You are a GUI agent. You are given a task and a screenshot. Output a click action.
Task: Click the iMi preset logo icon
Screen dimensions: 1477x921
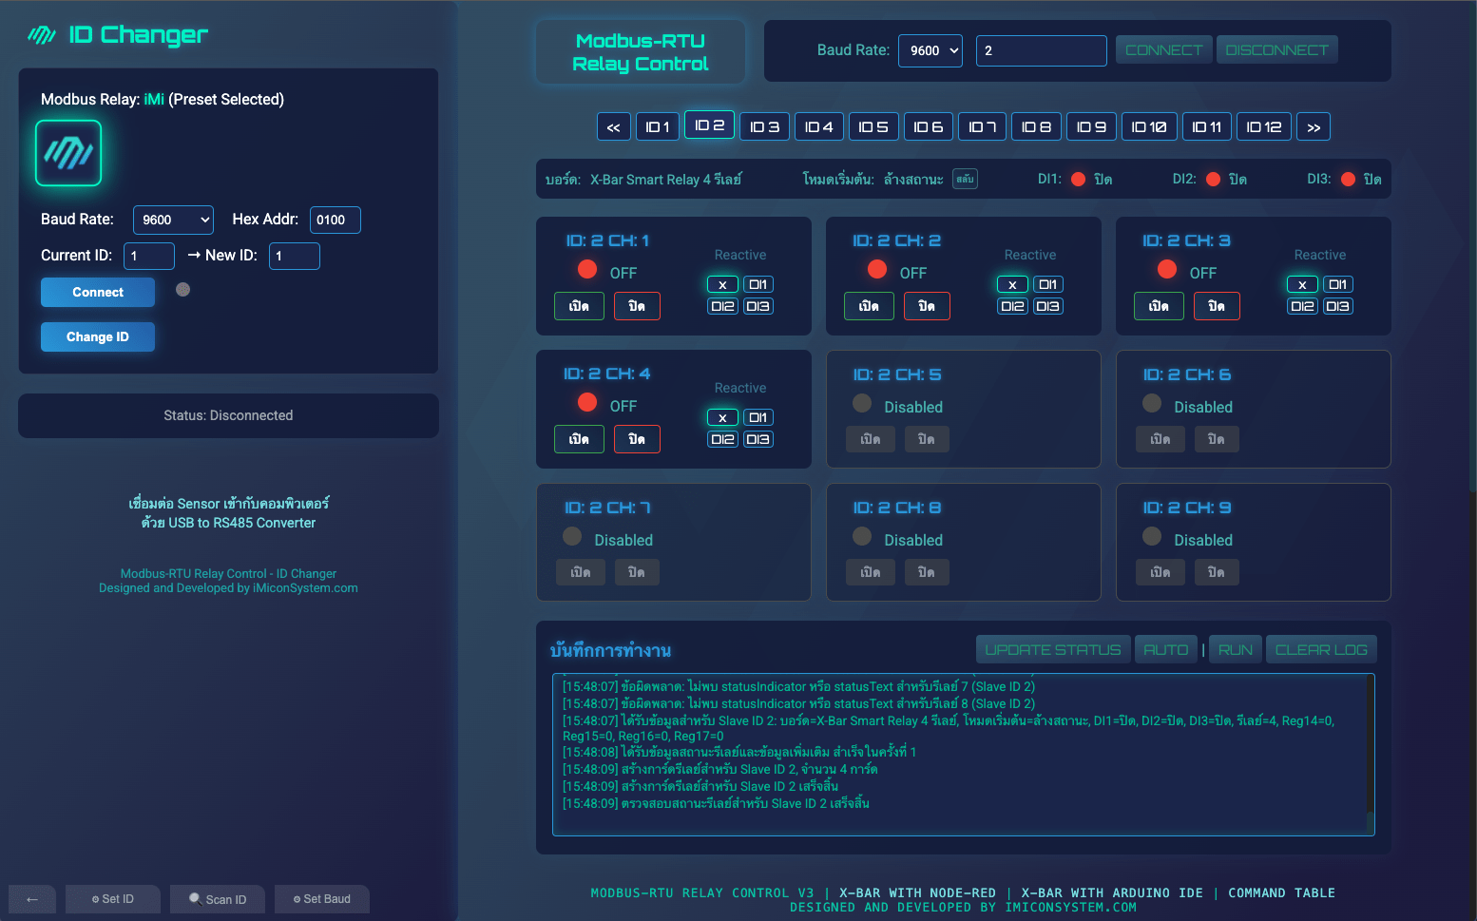(x=68, y=153)
